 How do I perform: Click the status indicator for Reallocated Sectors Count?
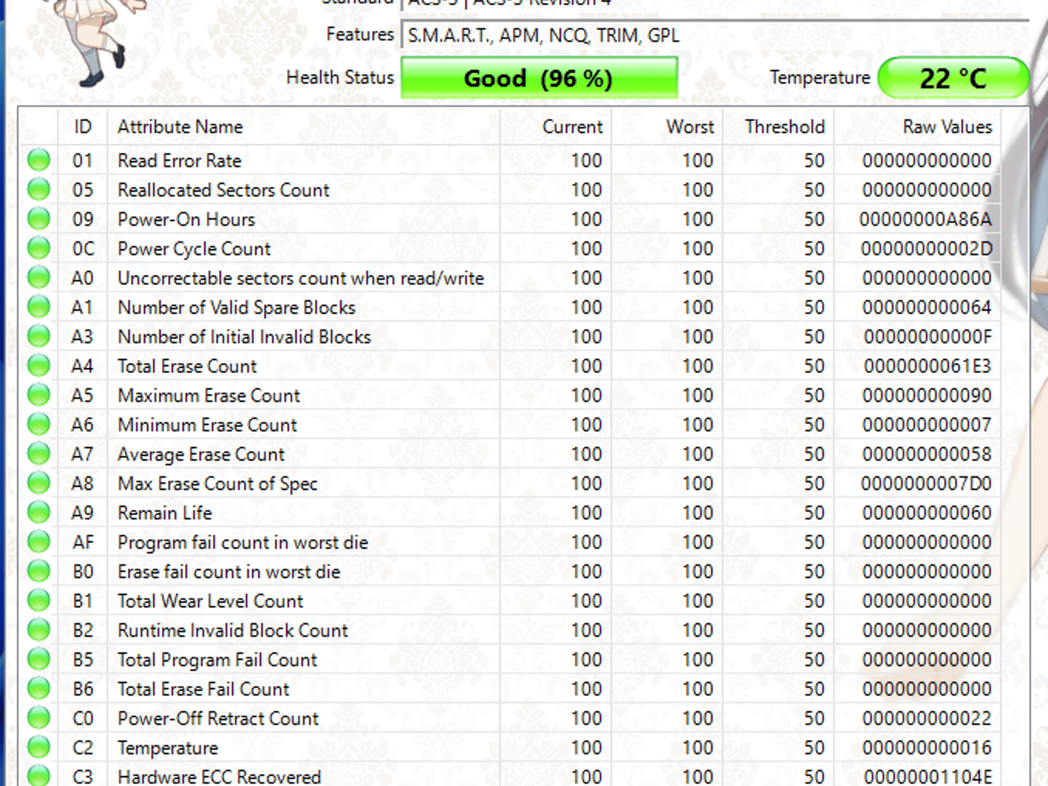(39, 190)
